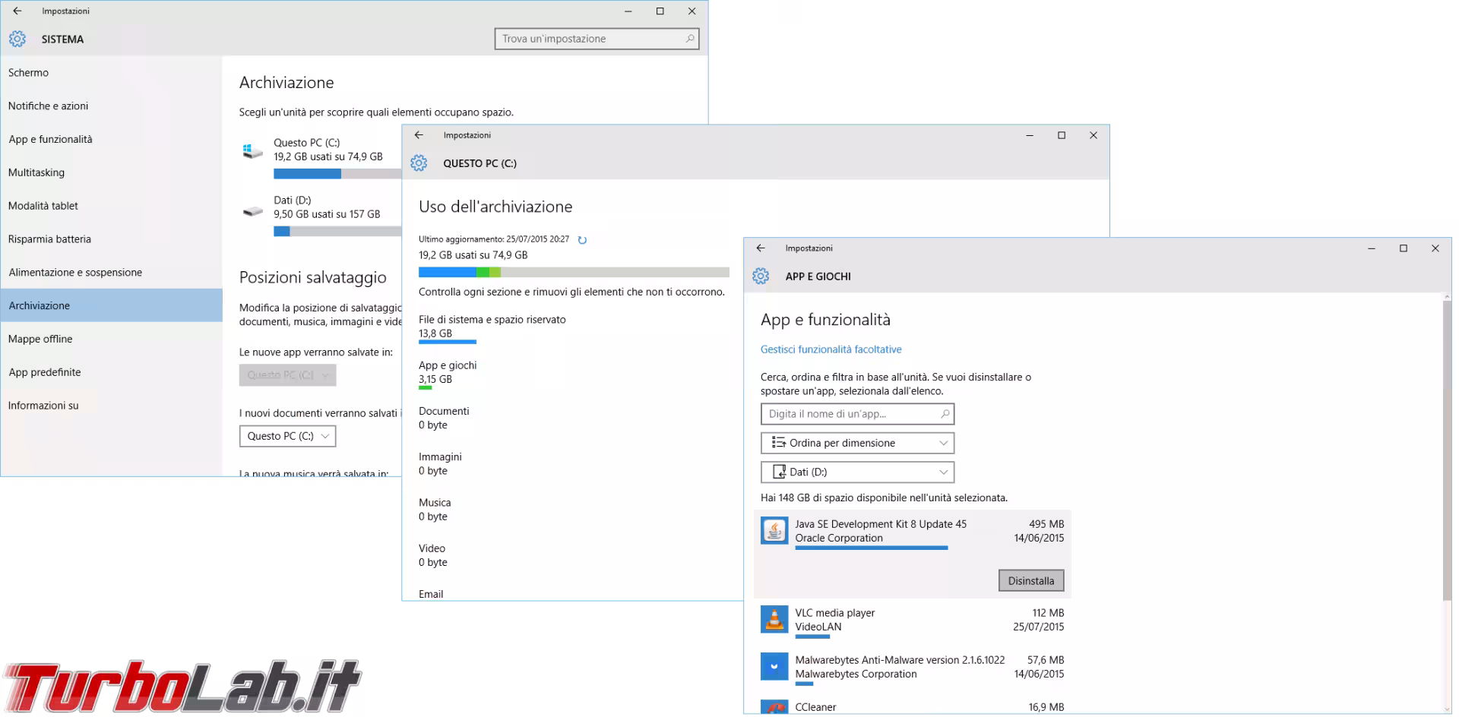Image resolution: width=1459 pixels, height=717 pixels.
Task: Click the gear icon in APP E GIOCHI header
Action: [x=761, y=276]
